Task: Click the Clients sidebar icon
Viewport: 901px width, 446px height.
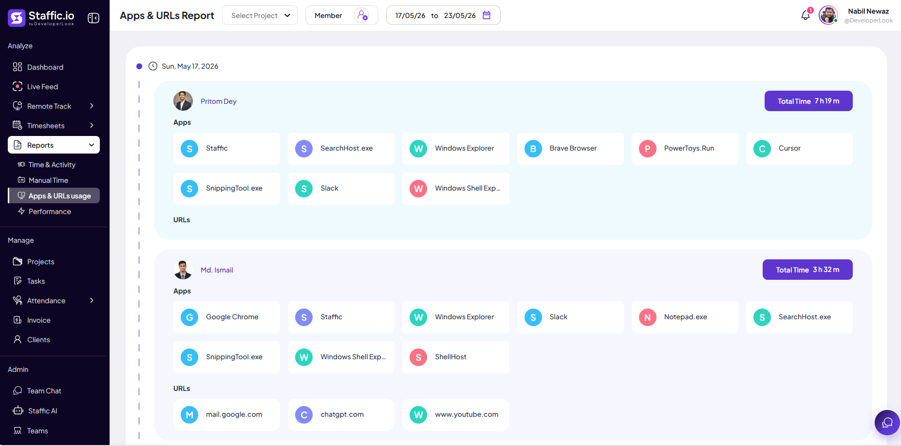Action: 18,339
